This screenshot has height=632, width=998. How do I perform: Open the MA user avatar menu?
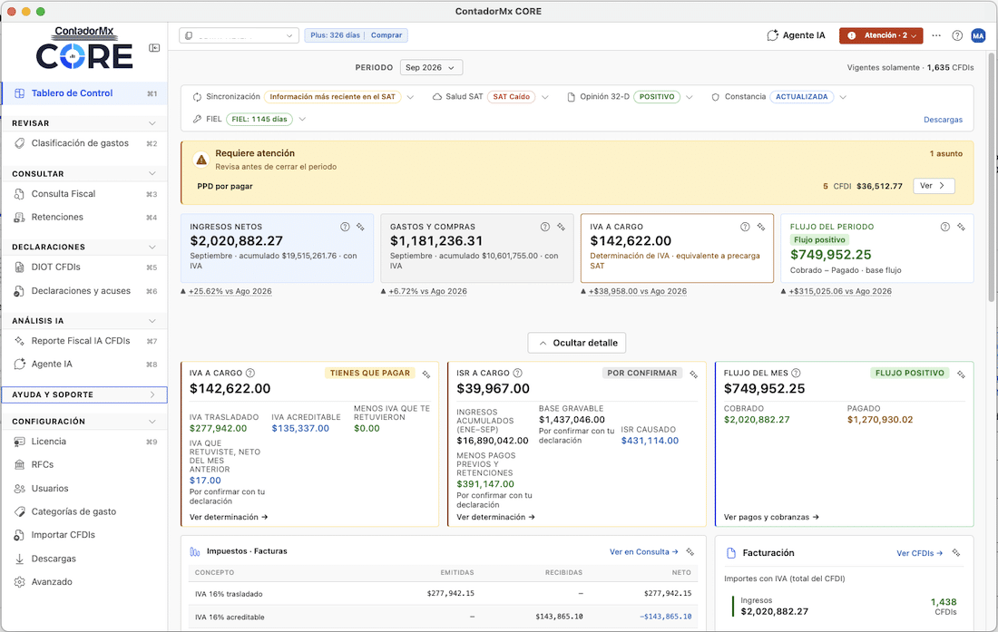click(978, 35)
